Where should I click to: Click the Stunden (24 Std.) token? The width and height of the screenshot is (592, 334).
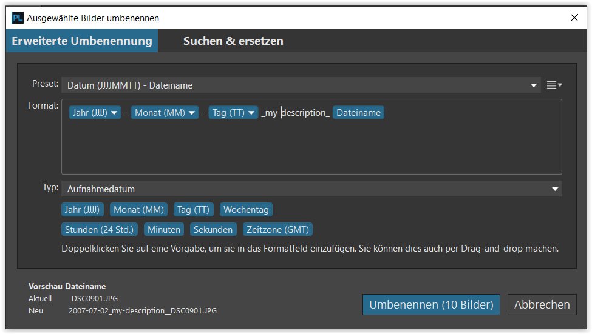tap(100, 230)
